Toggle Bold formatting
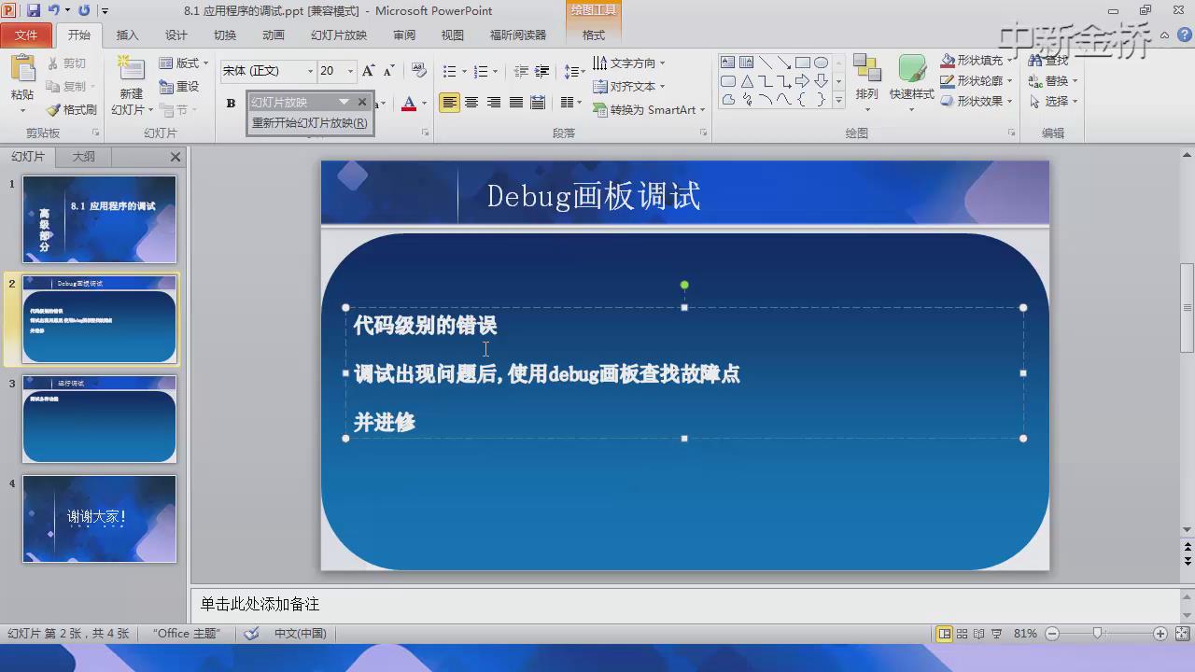This screenshot has height=672, width=1195. click(231, 103)
